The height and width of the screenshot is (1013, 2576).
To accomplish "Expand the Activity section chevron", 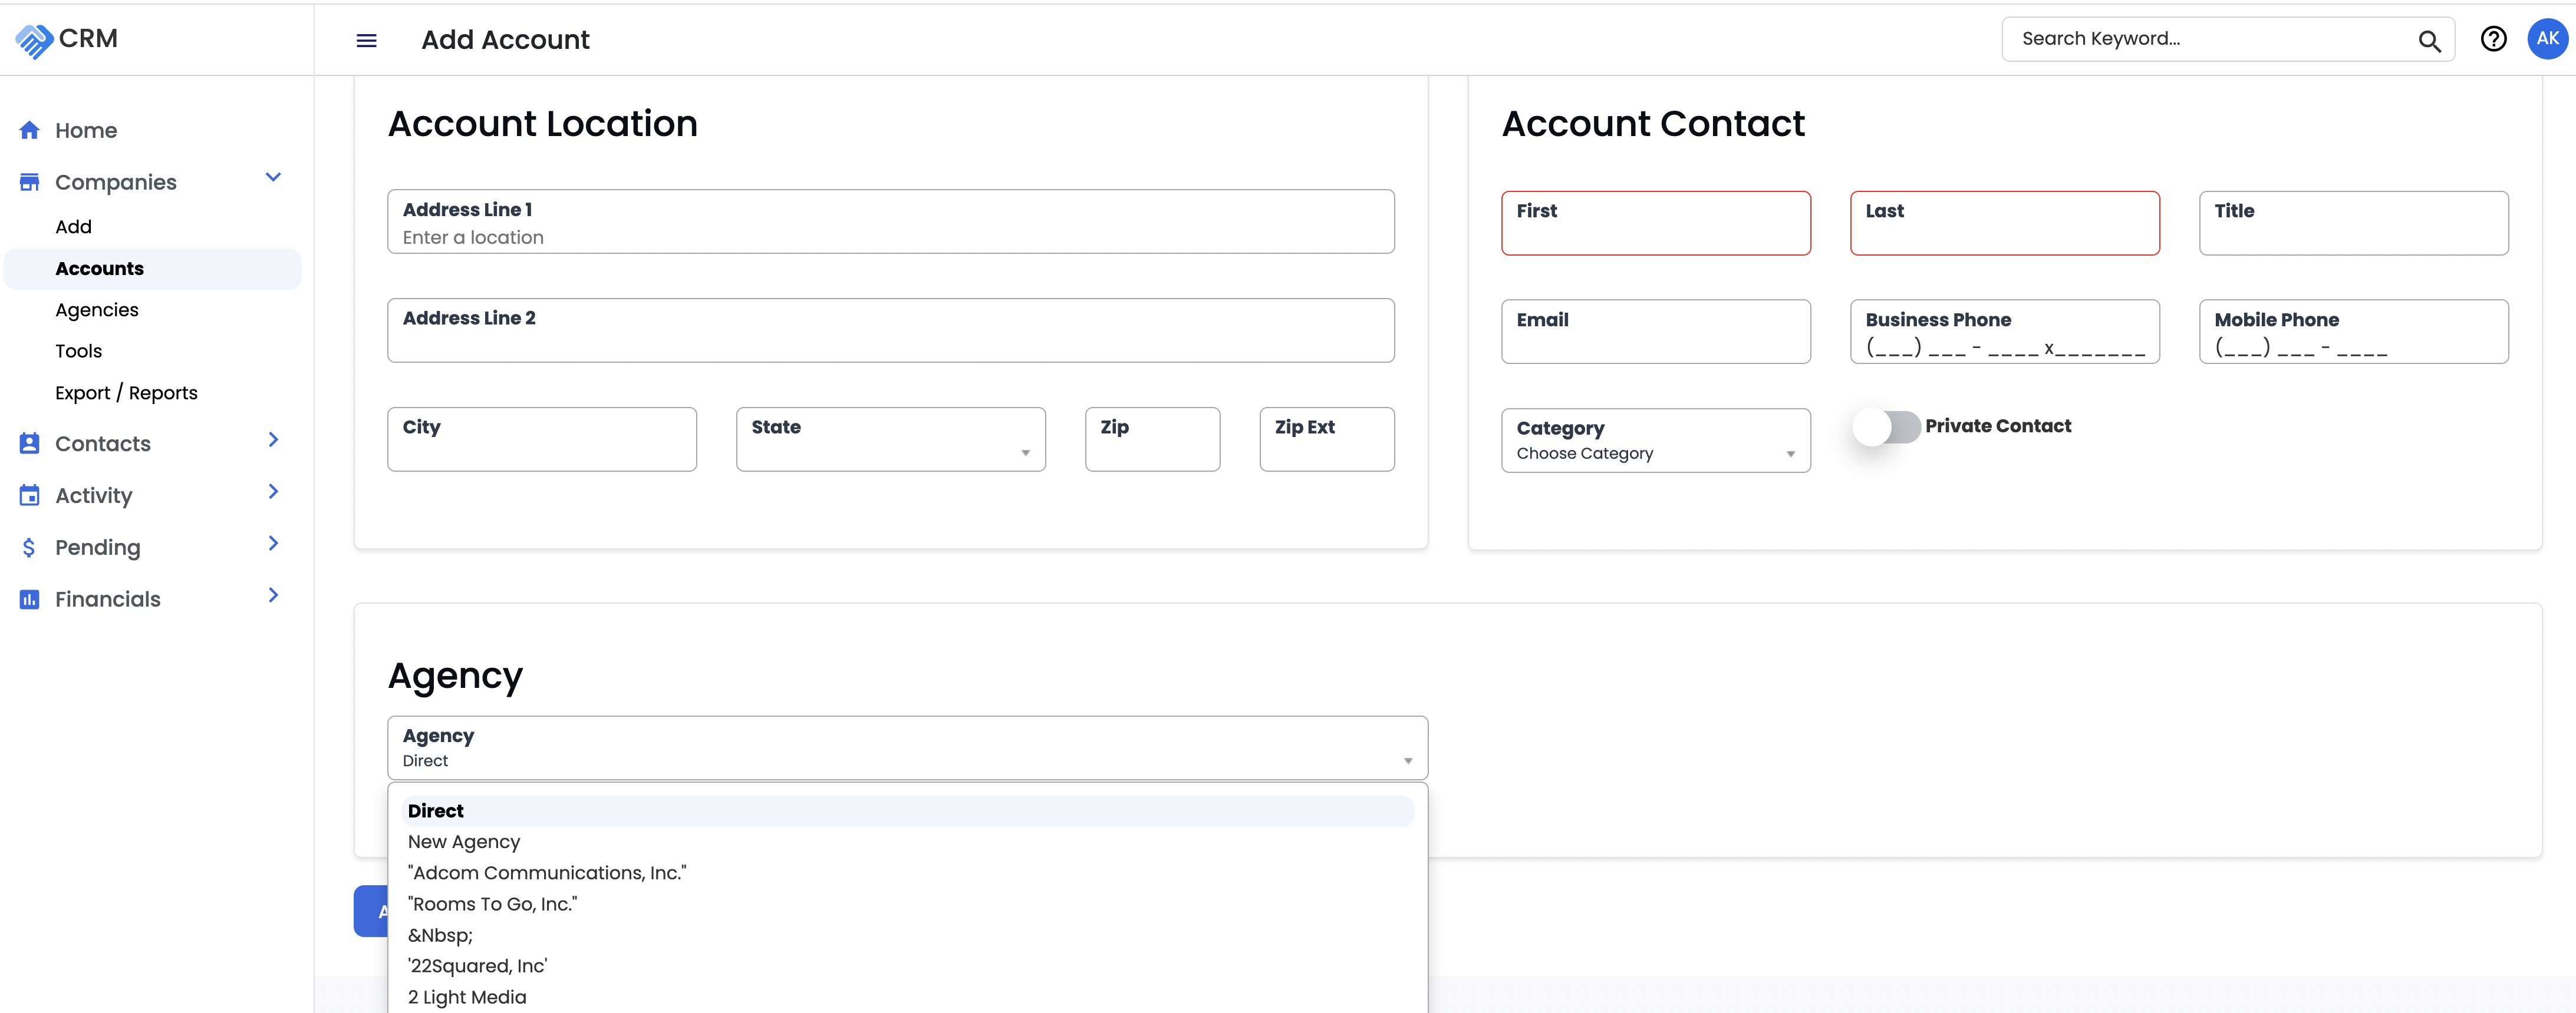I will 273,492.
